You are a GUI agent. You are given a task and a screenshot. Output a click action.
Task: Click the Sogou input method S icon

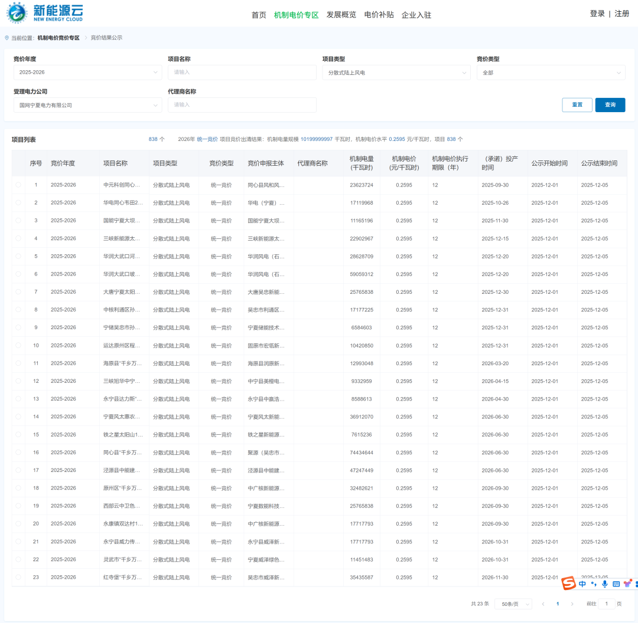[568, 583]
